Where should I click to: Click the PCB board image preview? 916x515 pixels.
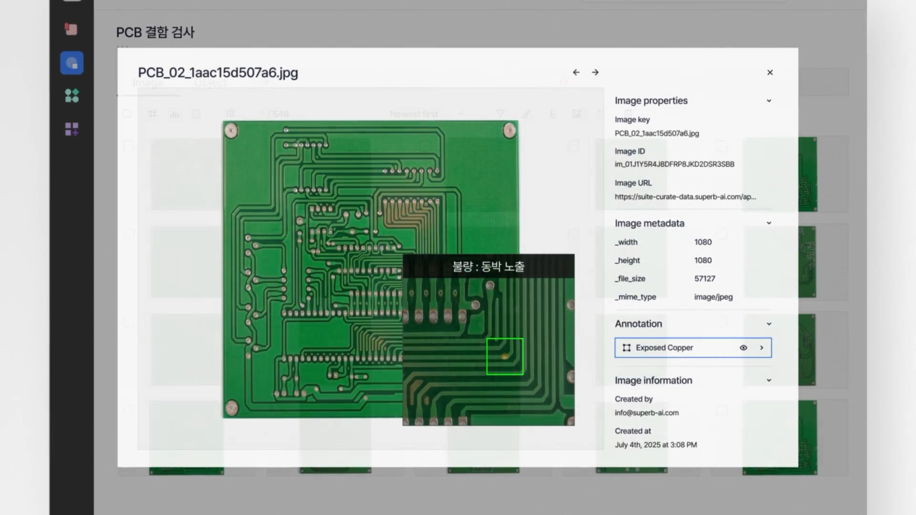[370, 269]
